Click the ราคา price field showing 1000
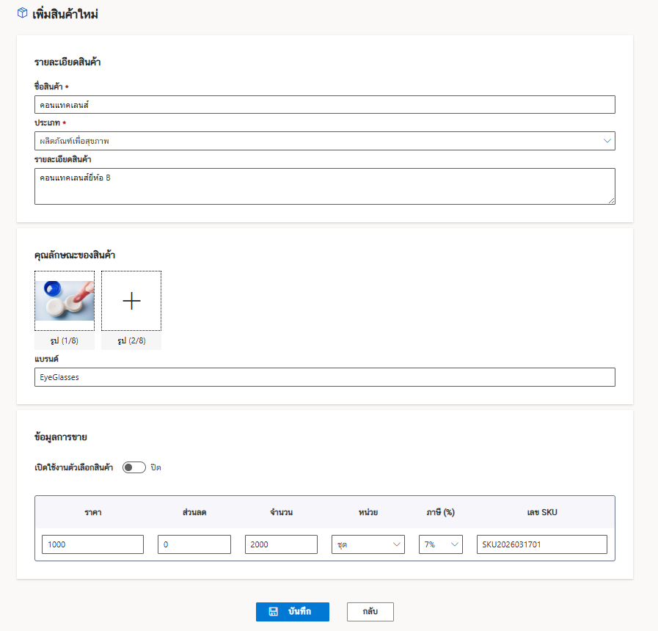658x631 pixels. pos(92,544)
